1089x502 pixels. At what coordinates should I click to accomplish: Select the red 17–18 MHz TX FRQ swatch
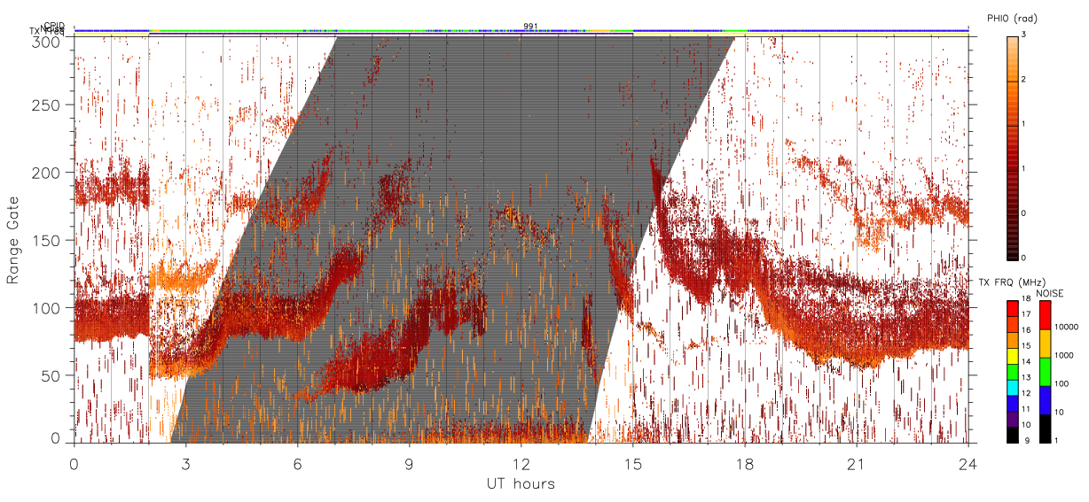point(1013,309)
